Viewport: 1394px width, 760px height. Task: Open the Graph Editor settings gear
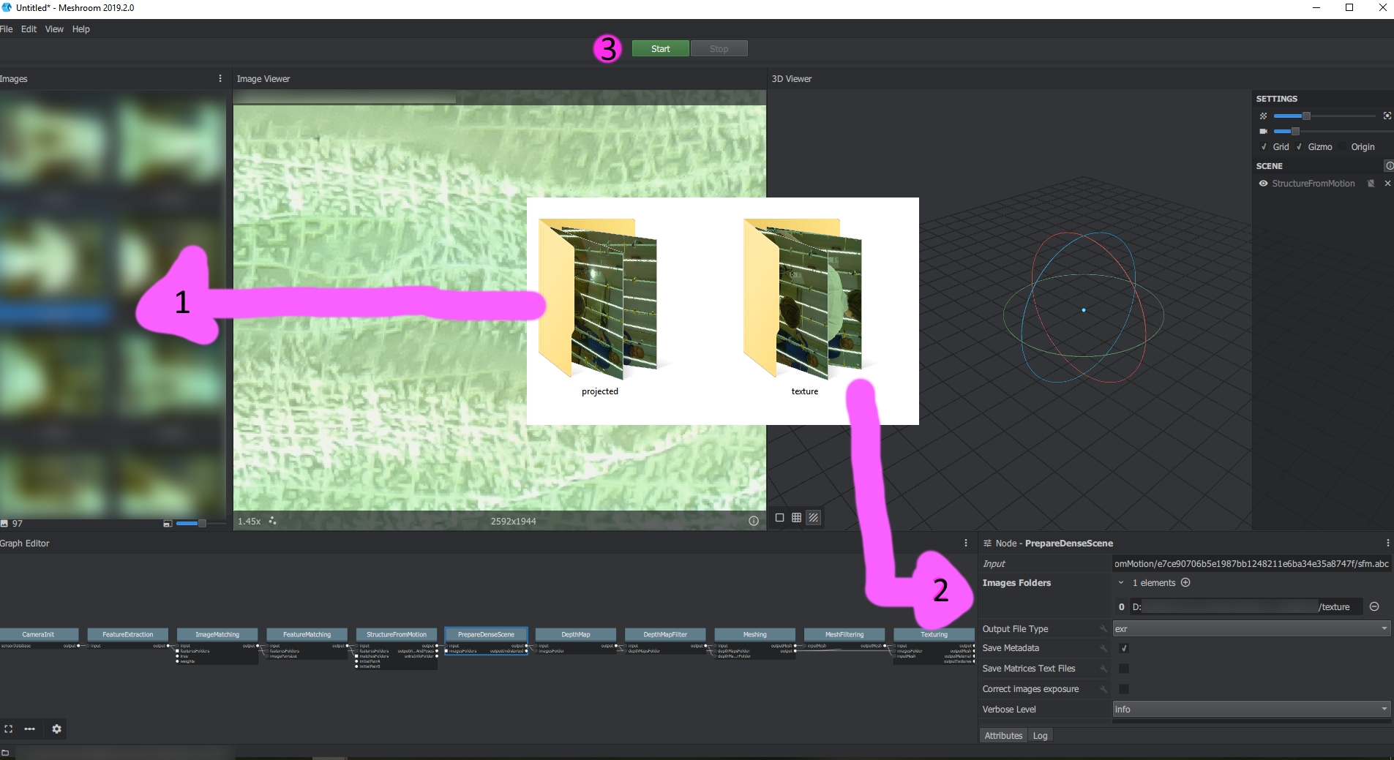tap(56, 729)
